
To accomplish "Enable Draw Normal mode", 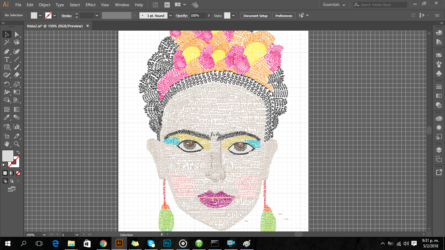I will tap(5, 181).
